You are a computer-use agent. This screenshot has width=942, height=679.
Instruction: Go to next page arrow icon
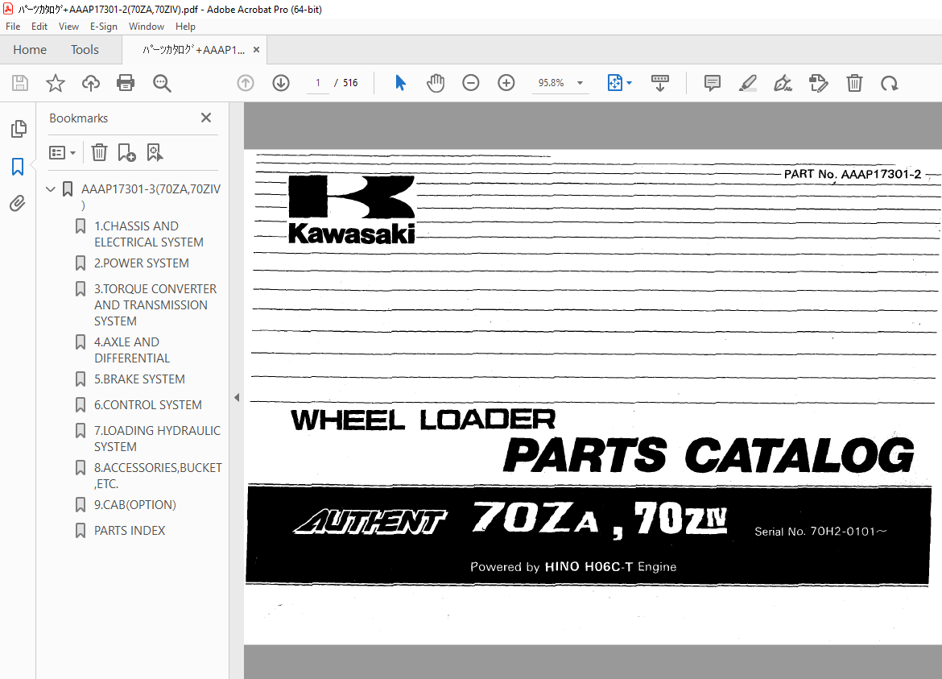[x=280, y=83]
